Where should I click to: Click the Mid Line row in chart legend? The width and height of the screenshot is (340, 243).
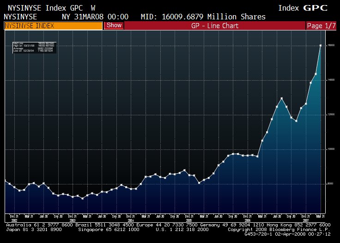pyautogui.click(x=34, y=43)
